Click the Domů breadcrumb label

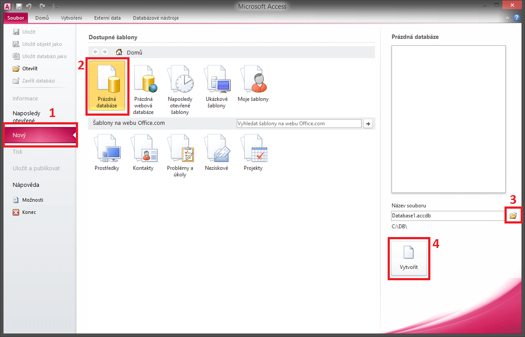[x=134, y=52]
